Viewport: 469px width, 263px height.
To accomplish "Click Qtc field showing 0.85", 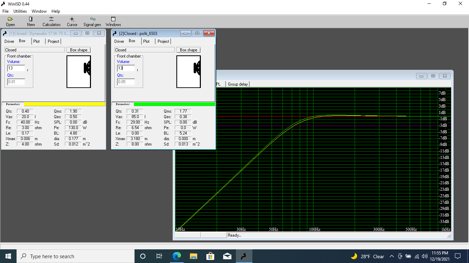I will [x=126, y=82].
